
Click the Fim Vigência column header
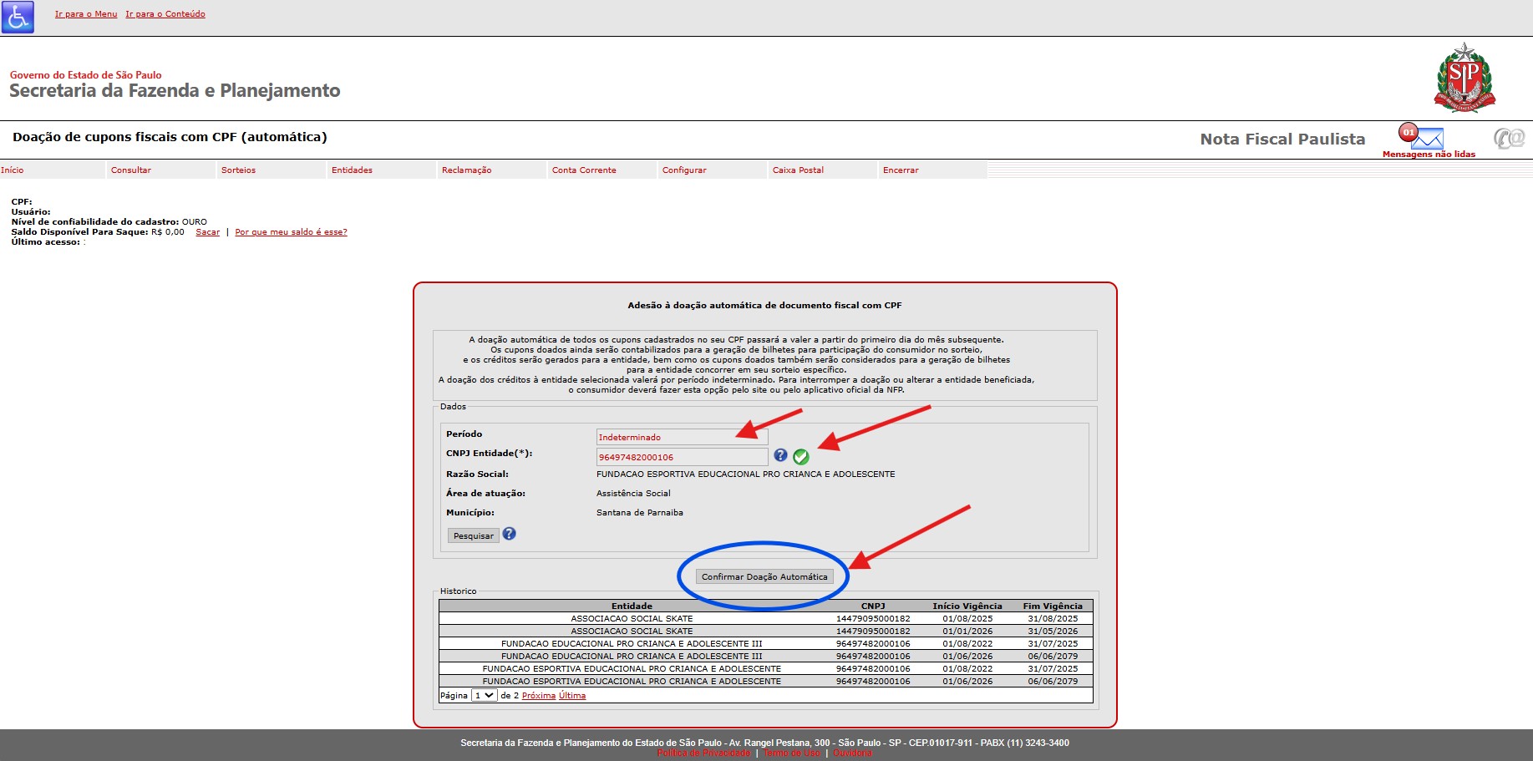point(1053,606)
